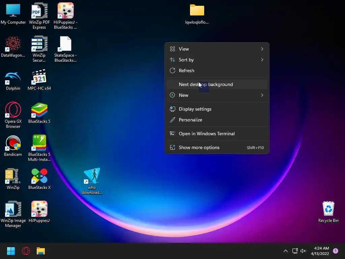This screenshot has width=345, height=259.
Task: Select the Bandicam desktop icon
Action: click(x=13, y=146)
